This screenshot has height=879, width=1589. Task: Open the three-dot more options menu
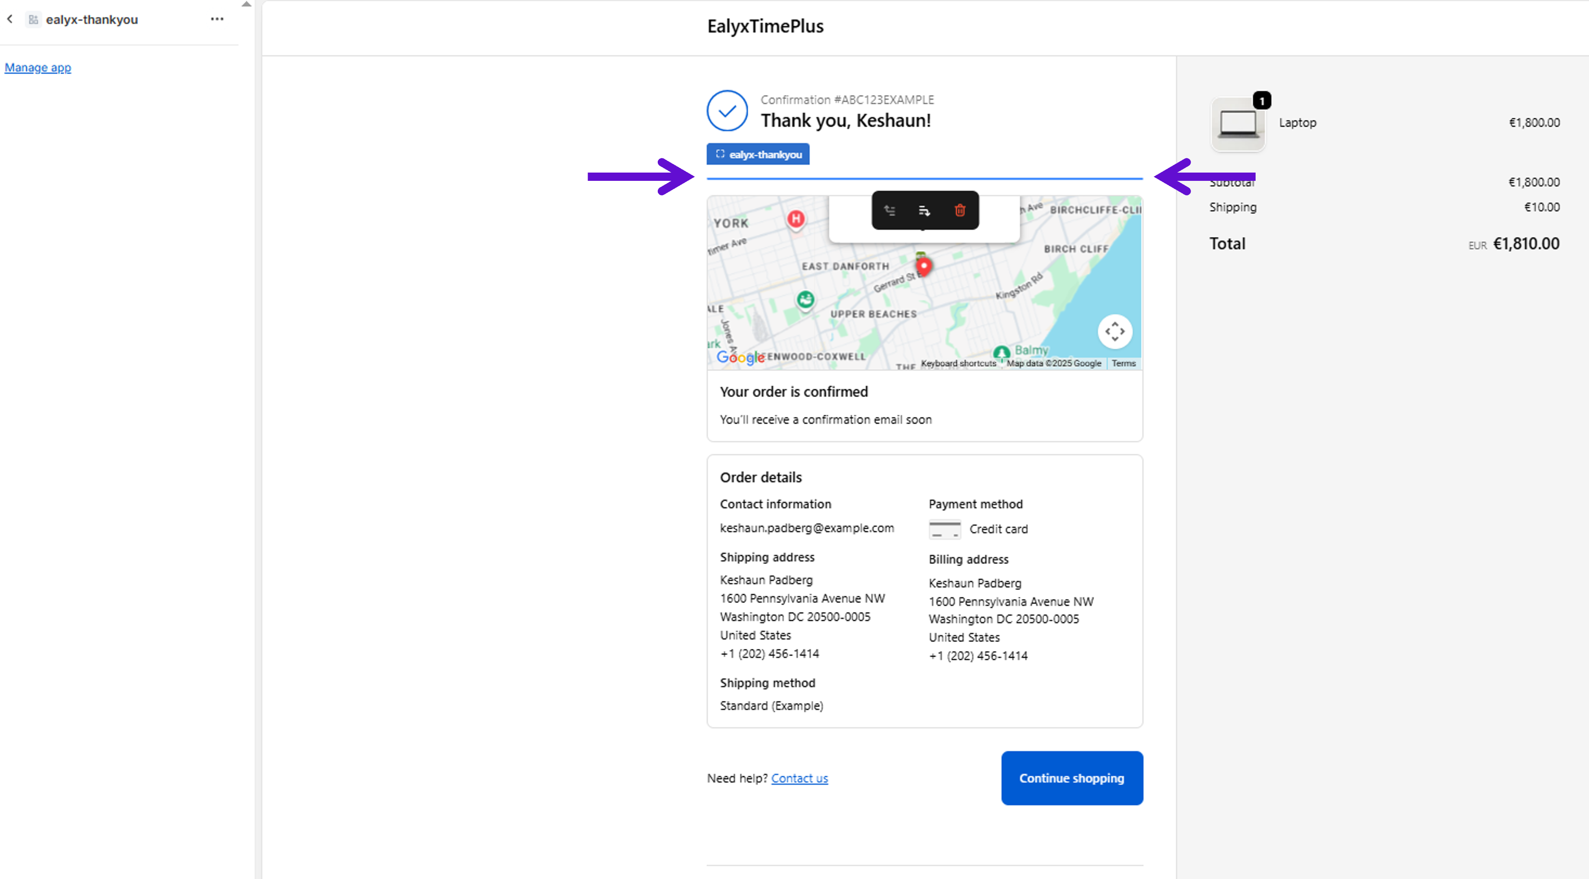tap(217, 19)
